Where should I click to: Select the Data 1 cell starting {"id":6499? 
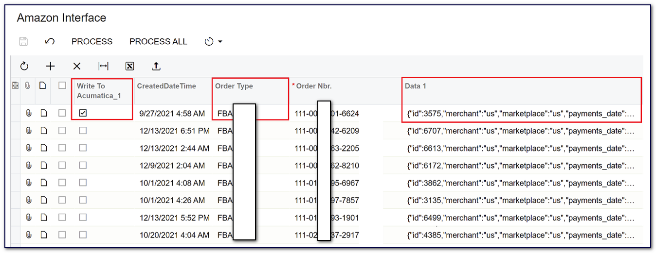pos(521,218)
